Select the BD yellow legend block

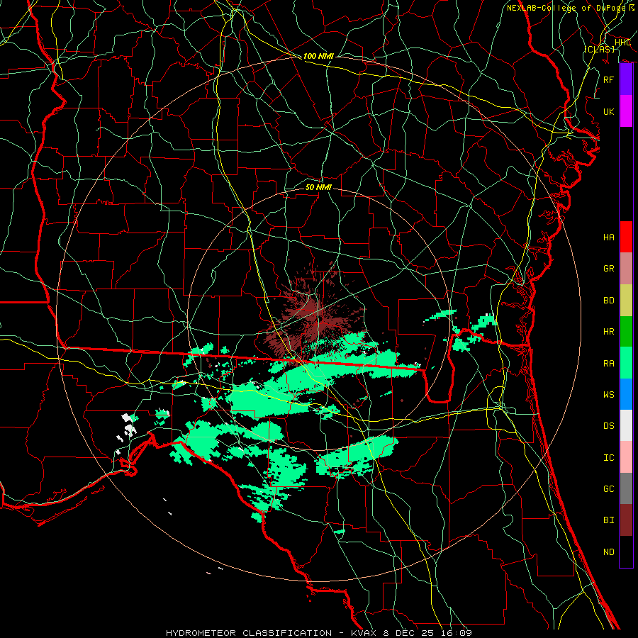pos(626,300)
